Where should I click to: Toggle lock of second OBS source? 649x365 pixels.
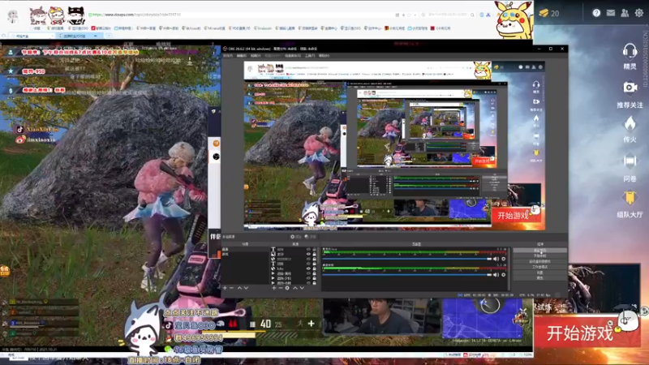coord(314,254)
